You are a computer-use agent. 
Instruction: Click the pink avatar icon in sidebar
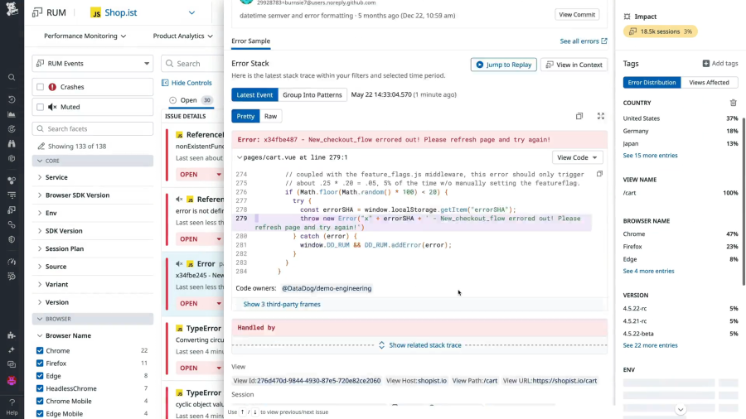point(12,381)
